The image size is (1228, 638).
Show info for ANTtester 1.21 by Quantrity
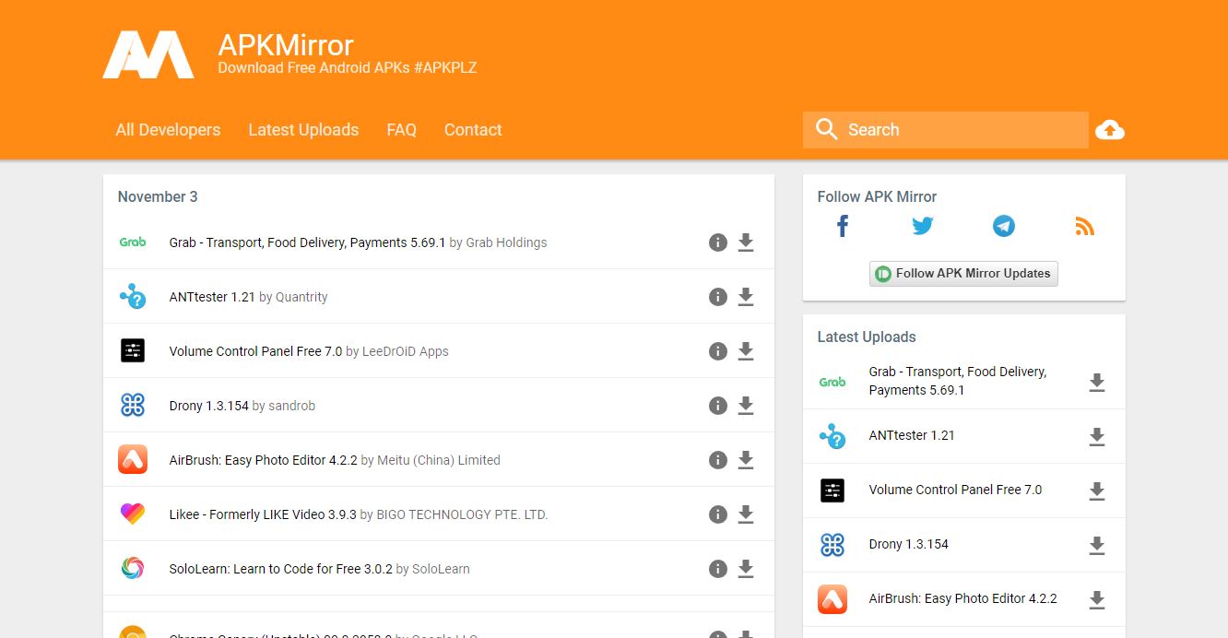(x=718, y=297)
